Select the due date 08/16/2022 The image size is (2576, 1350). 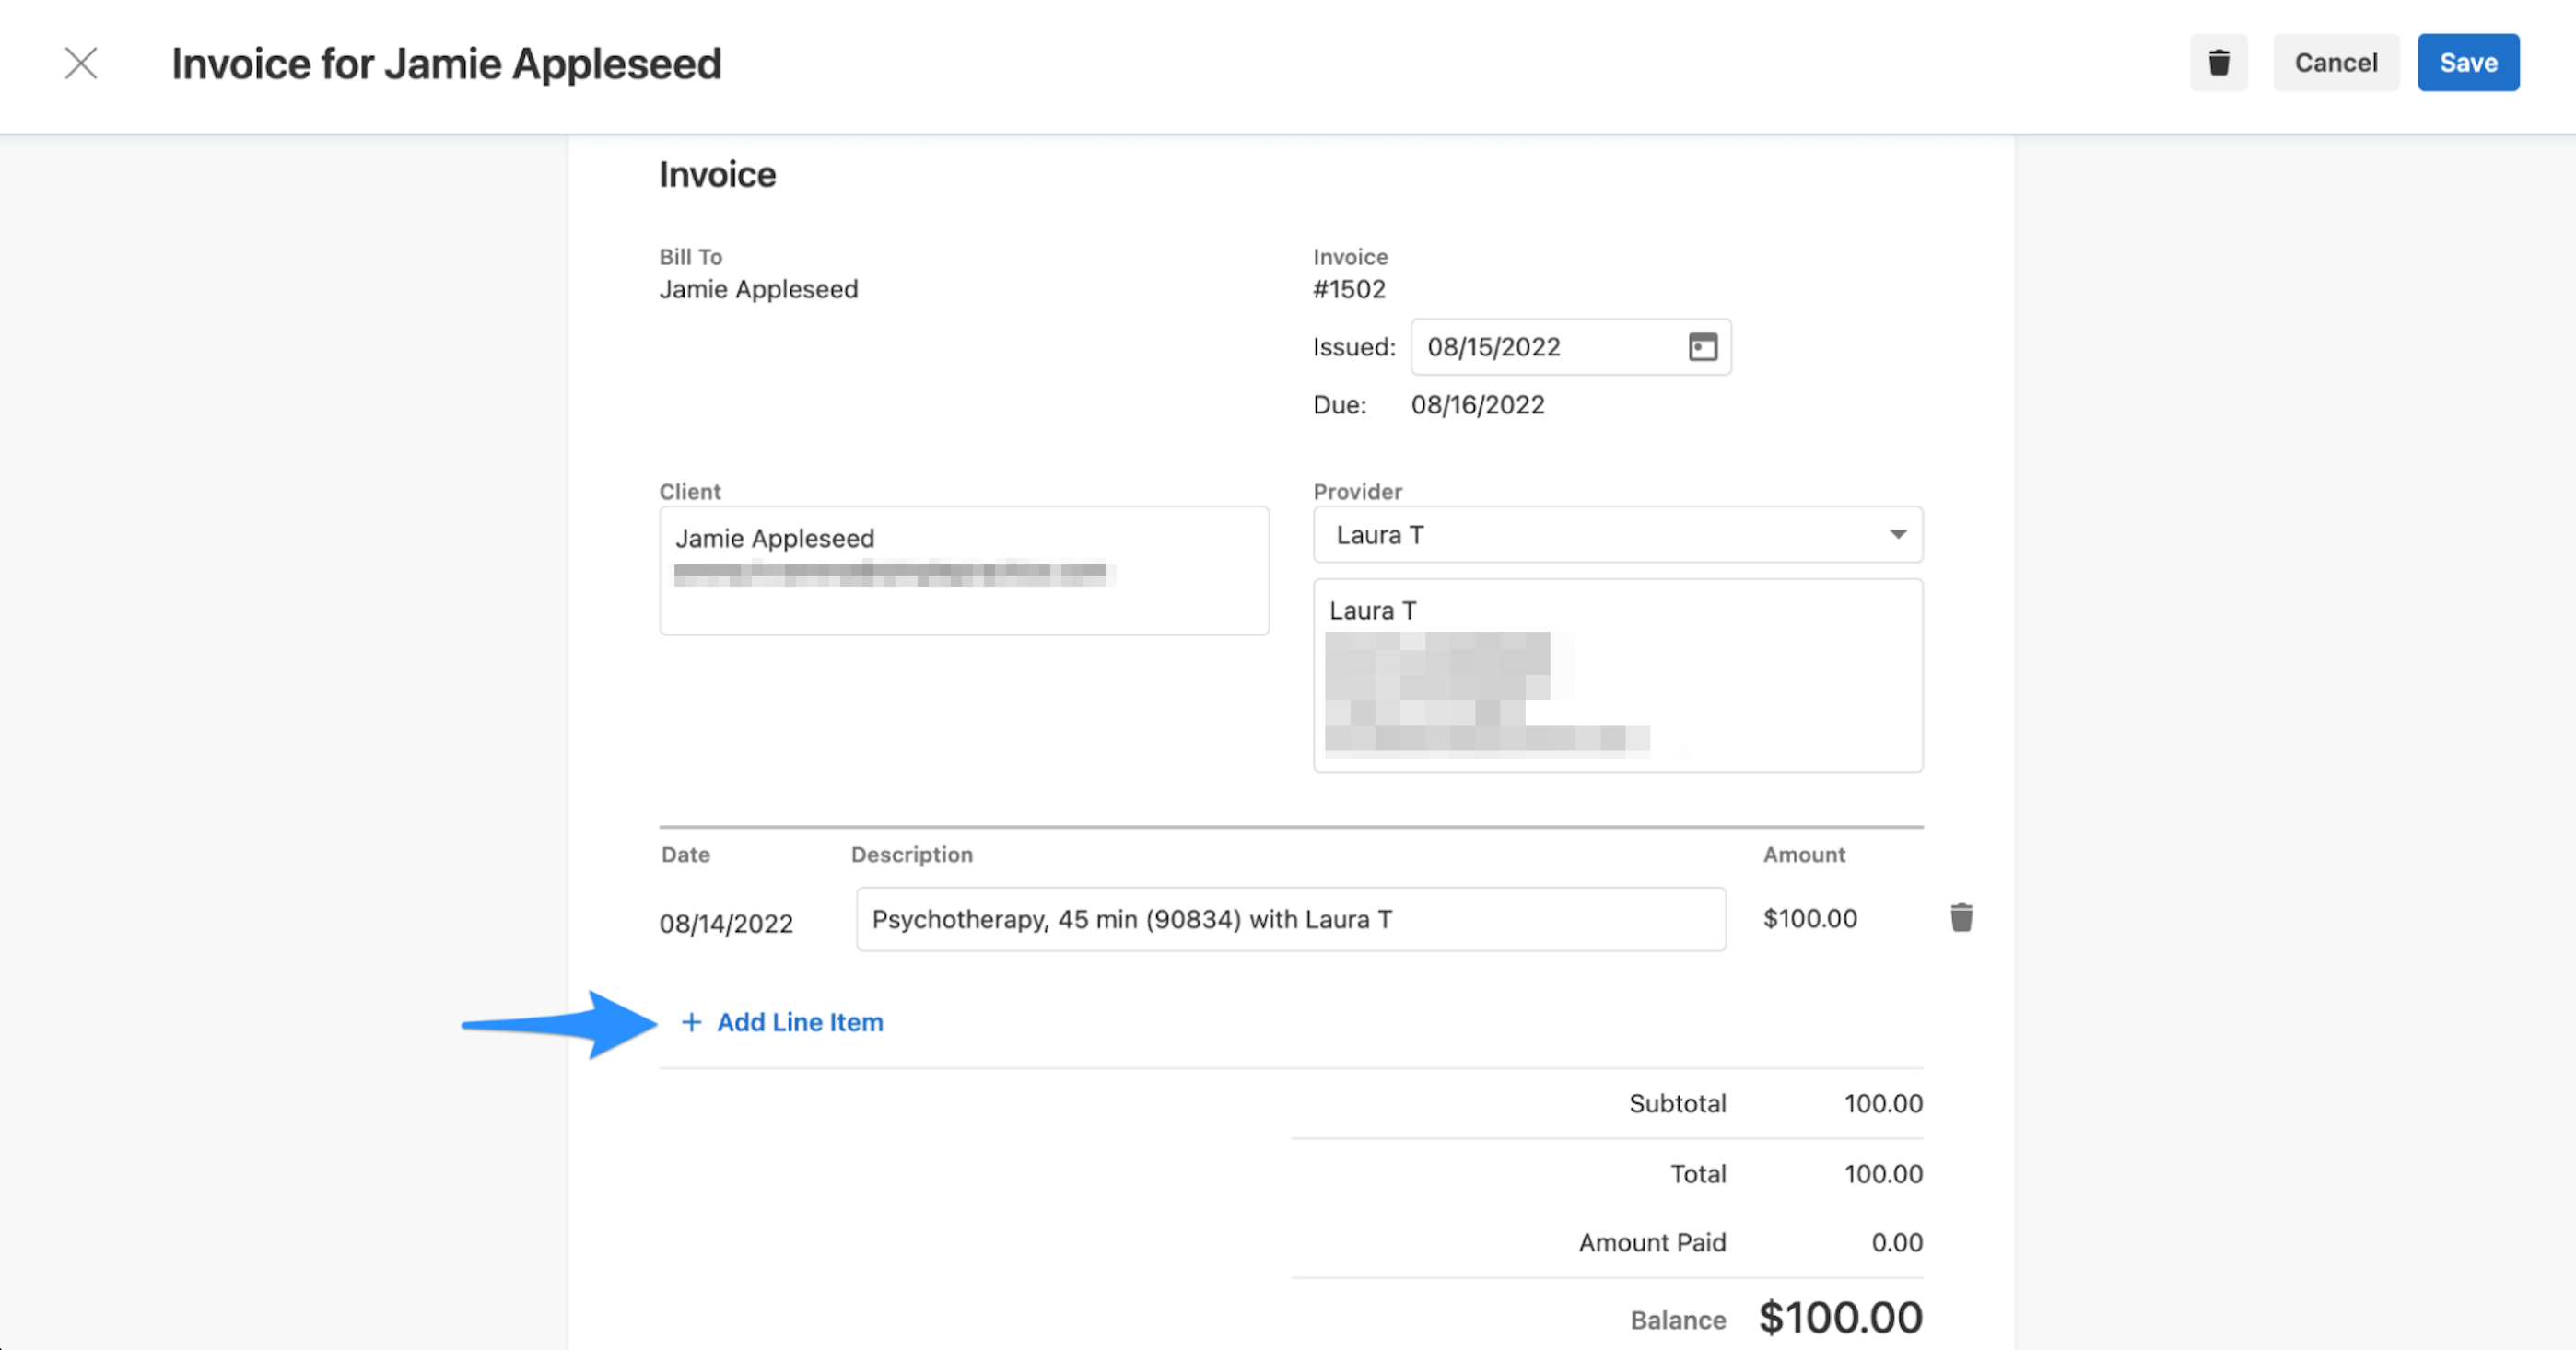tap(1477, 404)
